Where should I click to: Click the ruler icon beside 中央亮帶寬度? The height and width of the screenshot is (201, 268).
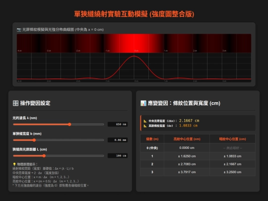point(145,121)
